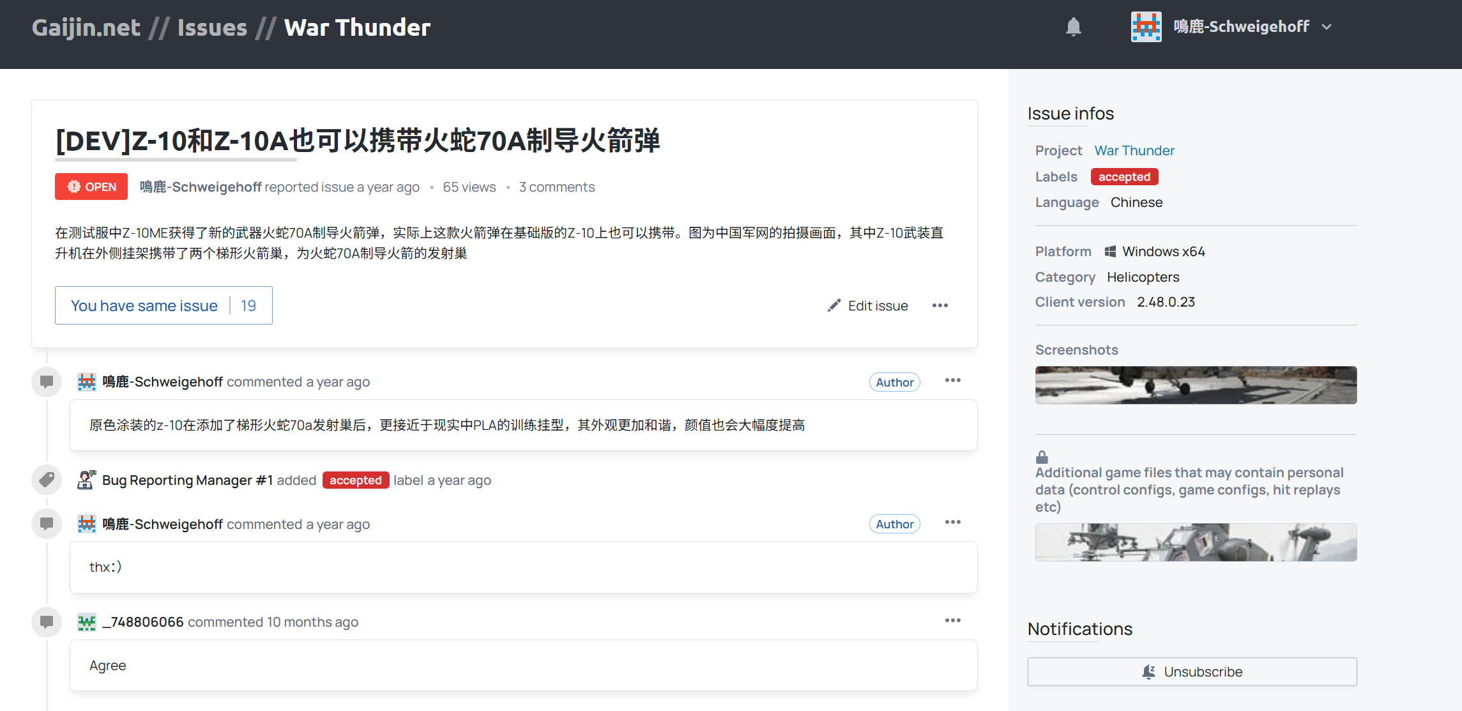Click the user avatar in the header
The width and height of the screenshot is (1462, 711).
(1146, 27)
